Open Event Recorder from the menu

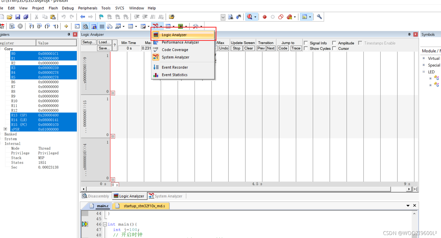coord(183,67)
